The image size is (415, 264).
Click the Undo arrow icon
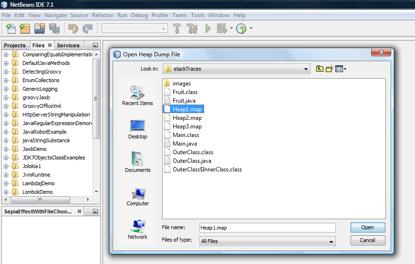tap(73, 28)
